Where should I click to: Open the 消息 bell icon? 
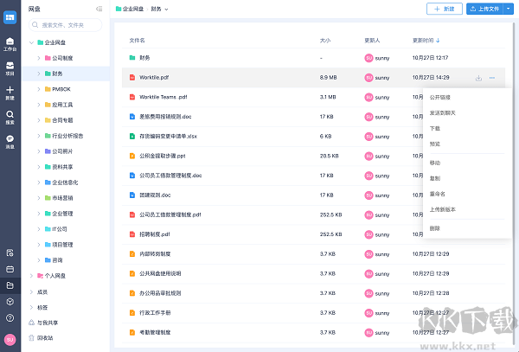point(10,141)
